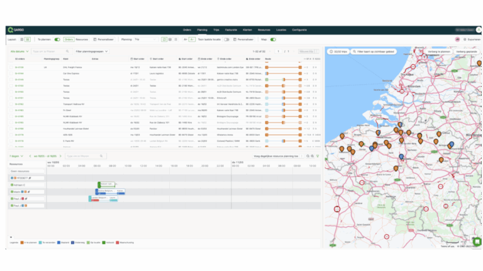Click Personaliseer button next to Map

[x=243, y=40]
